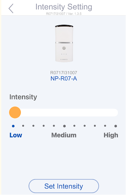Select the High intensity label
The height and width of the screenshot is (195, 126).
click(x=111, y=135)
